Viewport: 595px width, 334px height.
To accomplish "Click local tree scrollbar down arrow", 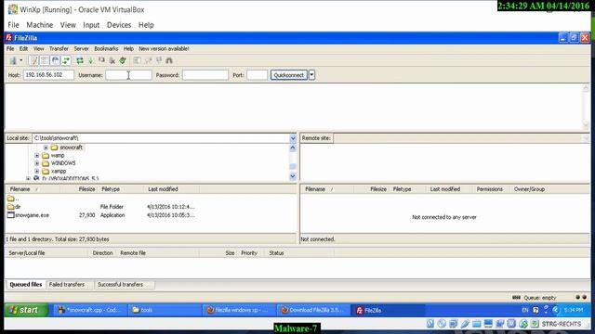I will point(293,176).
